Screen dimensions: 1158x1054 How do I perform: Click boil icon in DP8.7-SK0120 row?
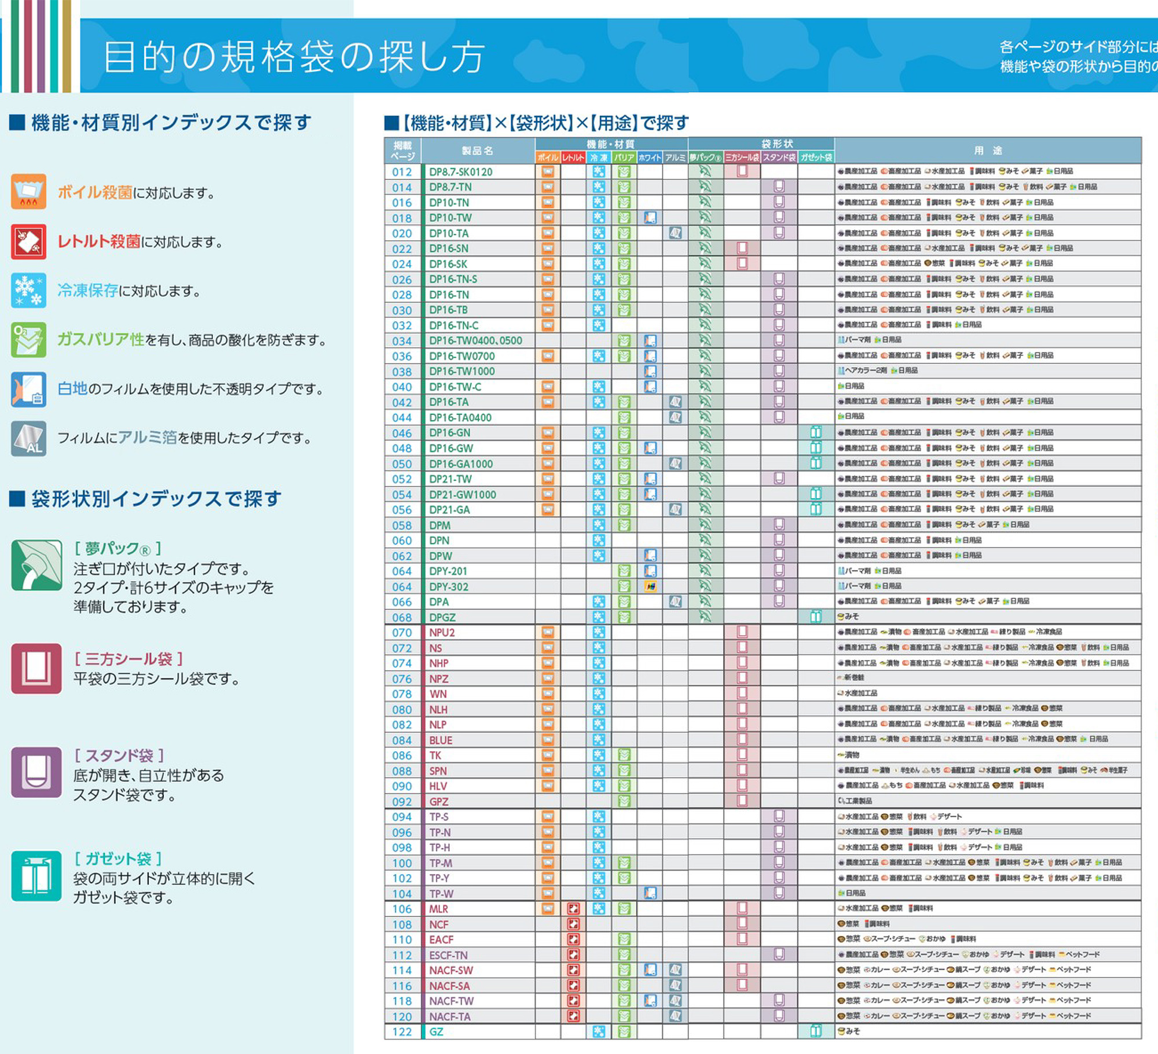coord(548,171)
